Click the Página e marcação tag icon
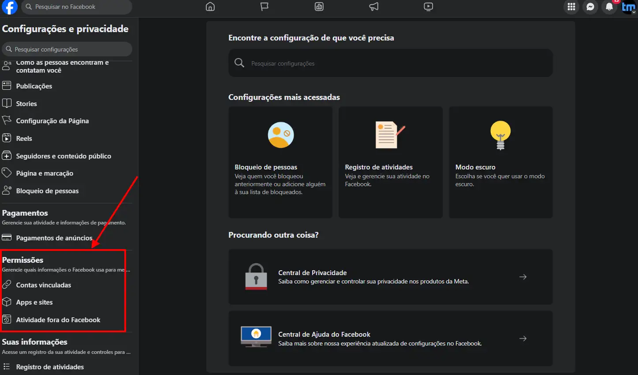Viewport: 638px width, 375px height. 7,173
